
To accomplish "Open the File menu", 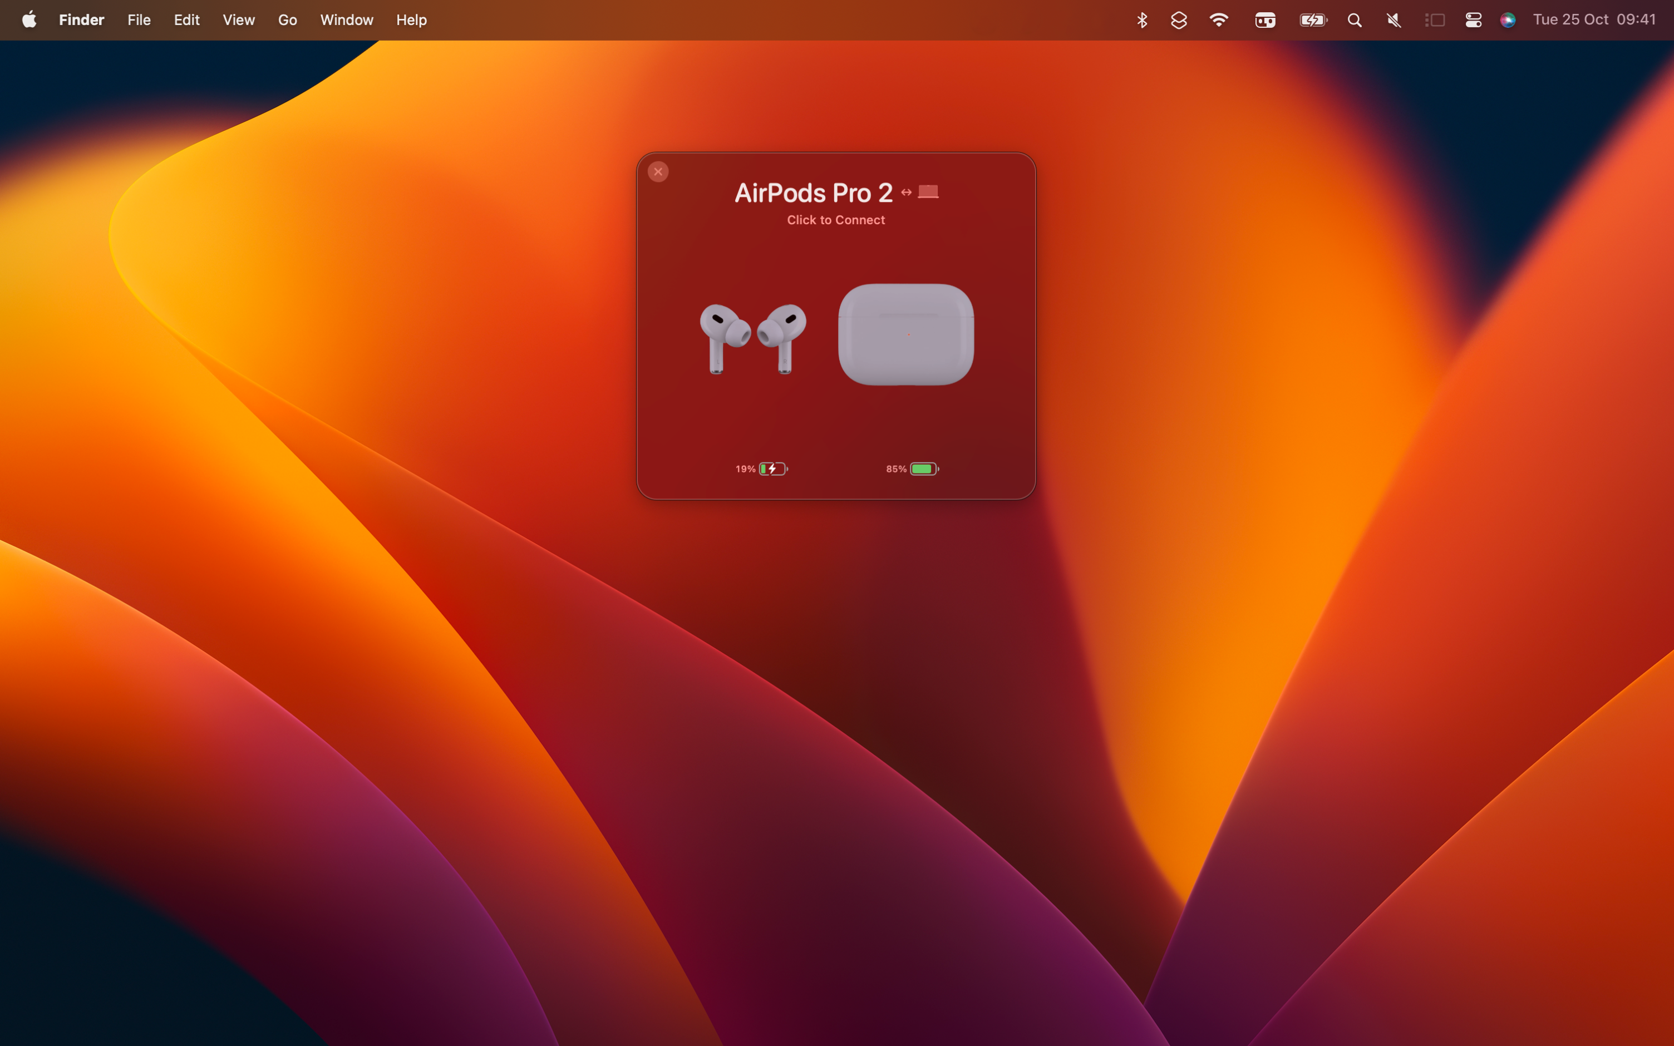I will pyautogui.click(x=139, y=20).
